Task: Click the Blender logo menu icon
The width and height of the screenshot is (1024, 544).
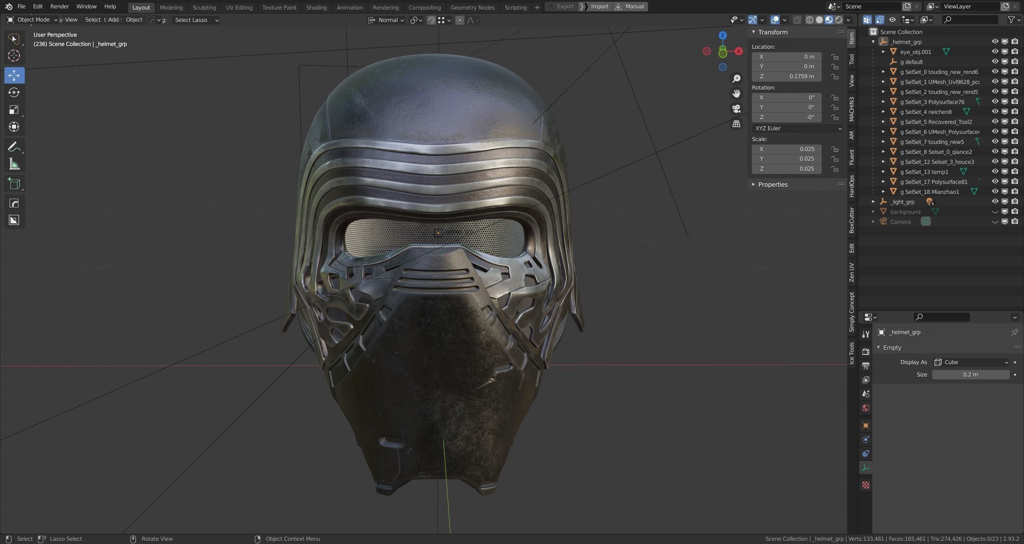Action: tap(8, 7)
